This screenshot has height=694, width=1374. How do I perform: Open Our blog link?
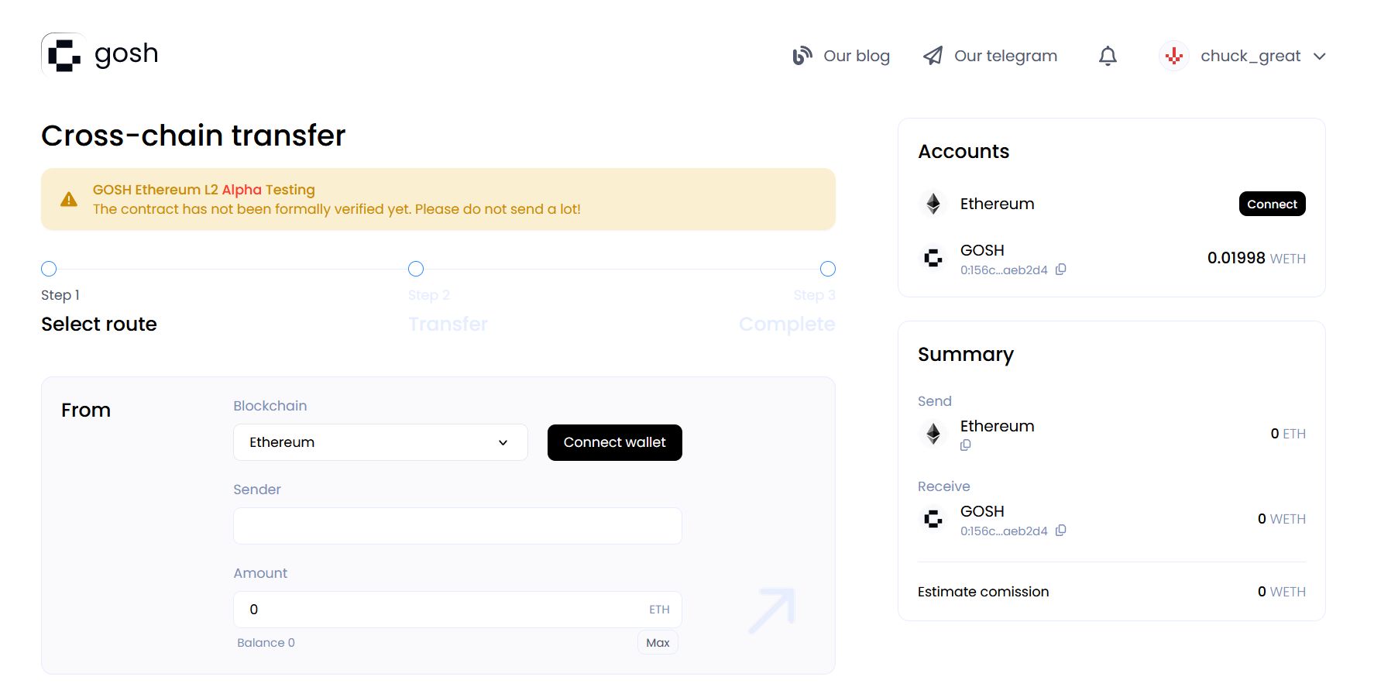tap(841, 56)
